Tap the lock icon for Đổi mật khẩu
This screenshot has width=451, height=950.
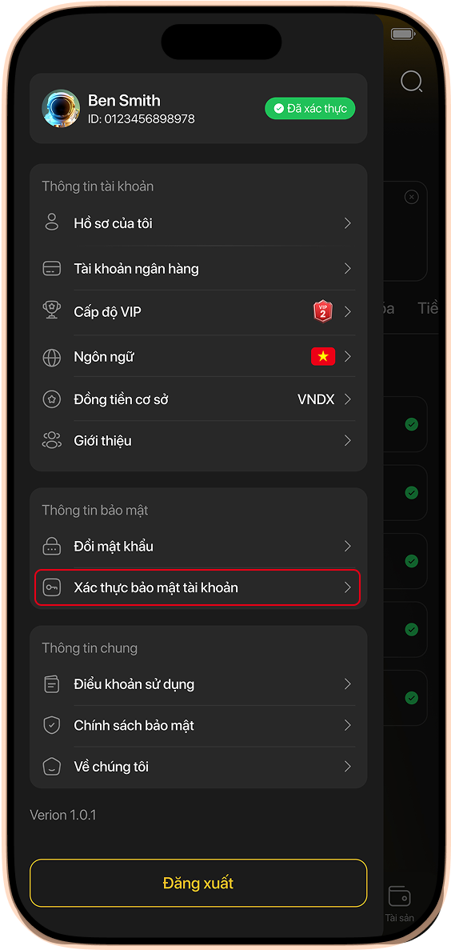click(52, 547)
